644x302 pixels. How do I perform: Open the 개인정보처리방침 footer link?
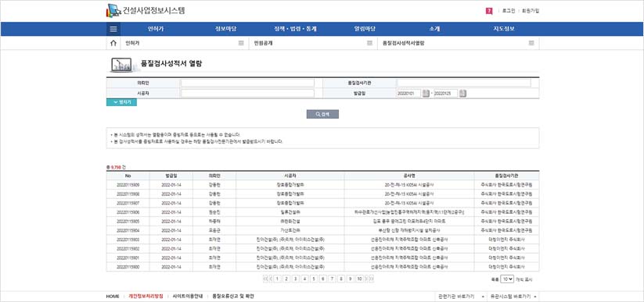(x=146, y=297)
